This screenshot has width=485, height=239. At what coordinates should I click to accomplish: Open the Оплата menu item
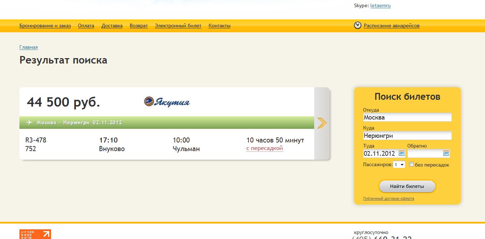[86, 26]
